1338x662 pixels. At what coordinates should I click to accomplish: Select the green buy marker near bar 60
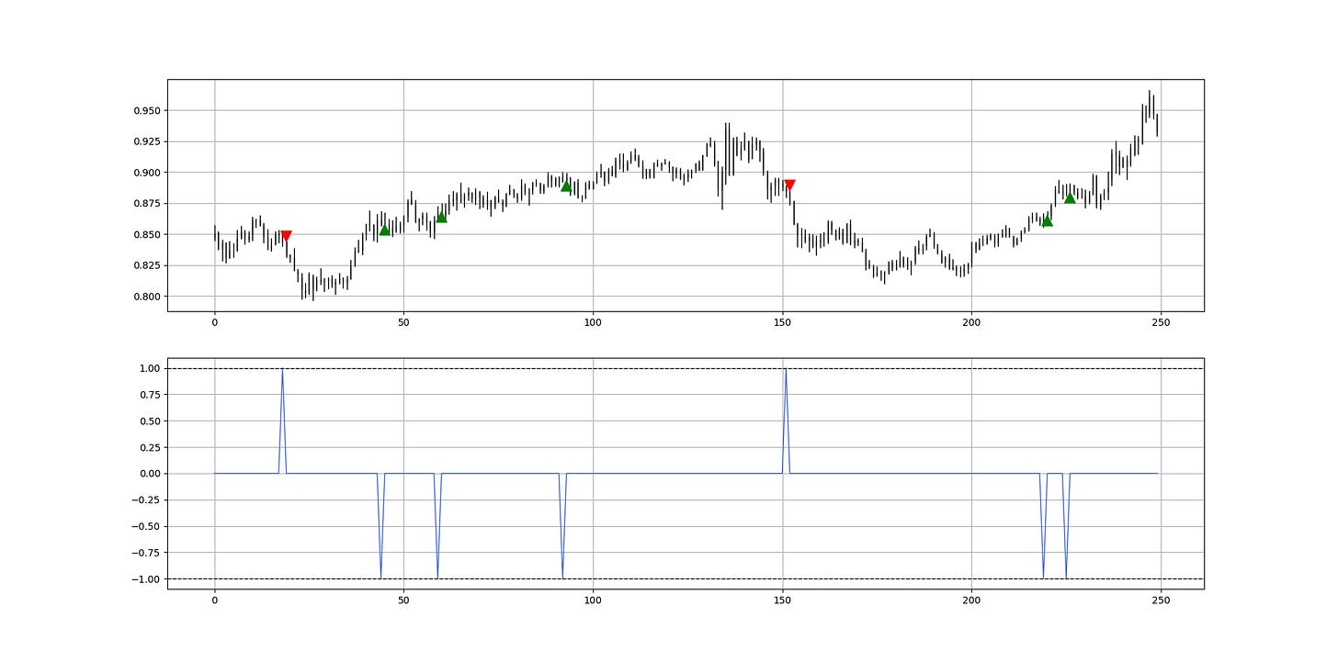[441, 217]
